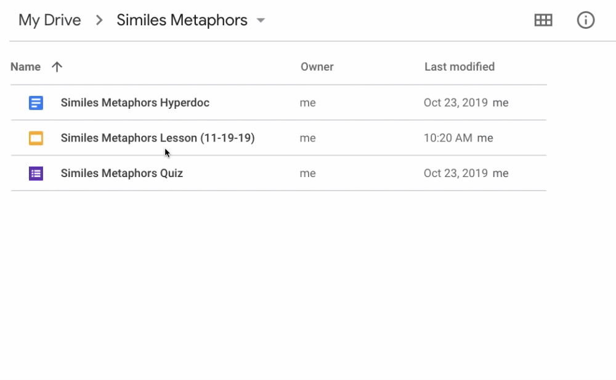This screenshot has width=616, height=380.
Task: Click Oct 23, 2019 date in Hyperdoc row
Action: [456, 103]
